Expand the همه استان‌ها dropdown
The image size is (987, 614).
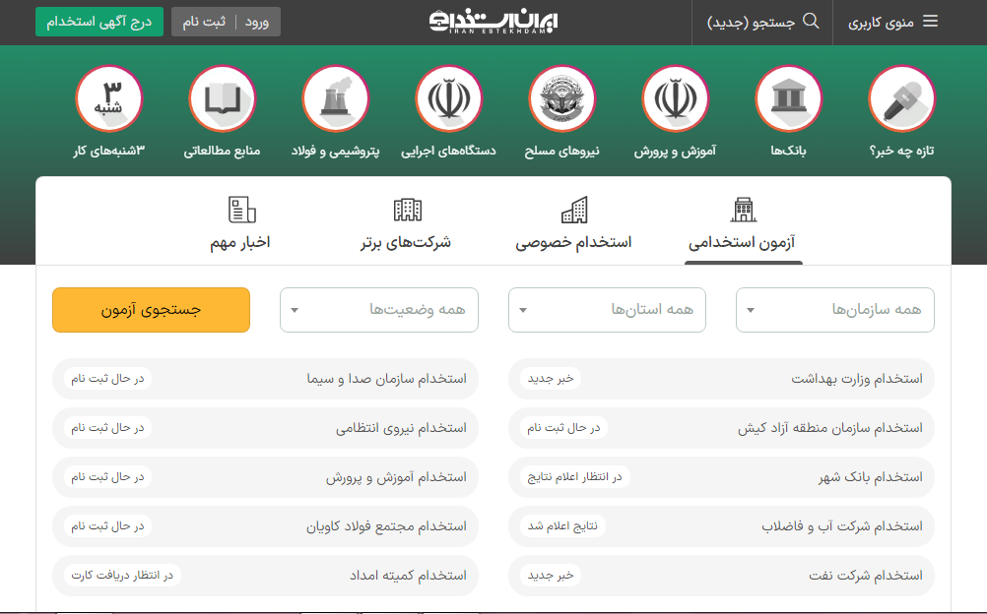coord(607,310)
